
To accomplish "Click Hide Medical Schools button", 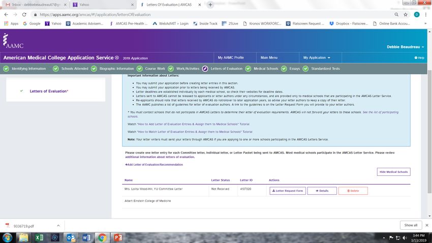I will [393, 172].
